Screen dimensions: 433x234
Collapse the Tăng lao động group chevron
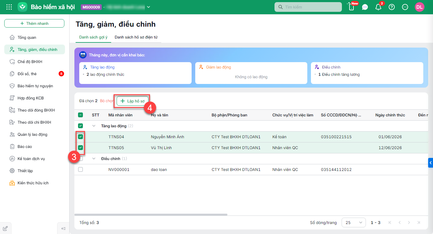tap(94, 126)
